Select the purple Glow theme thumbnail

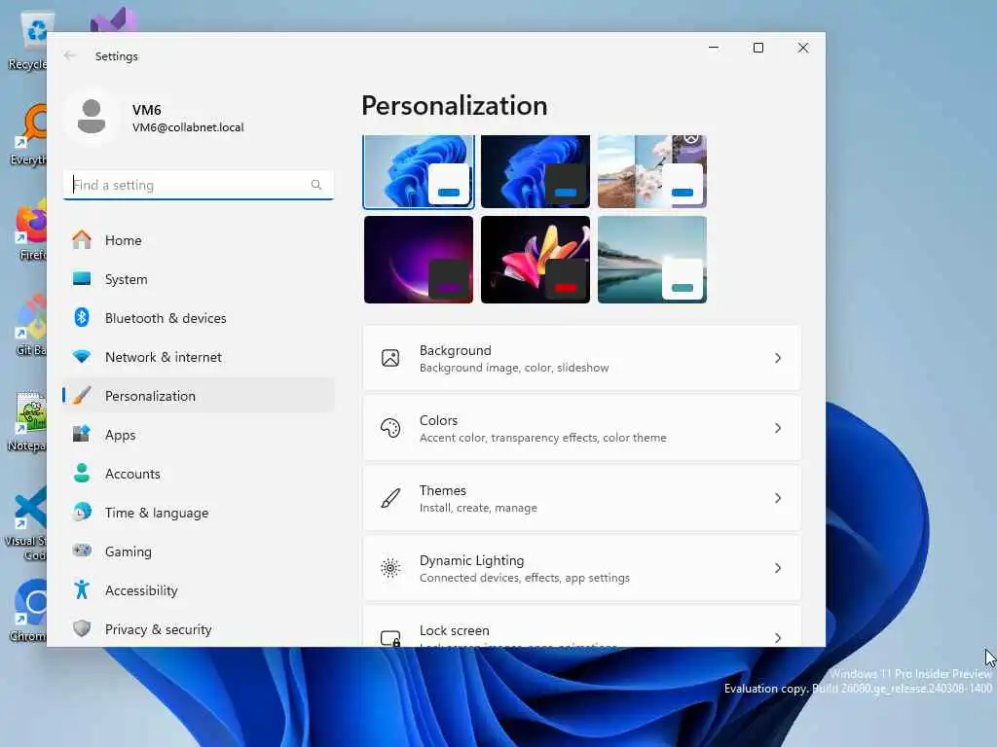[419, 259]
